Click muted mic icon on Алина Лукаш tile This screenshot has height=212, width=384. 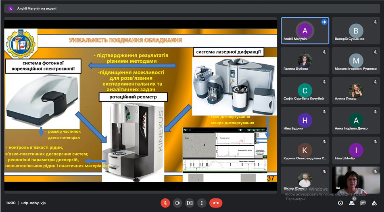click(375, 82)
